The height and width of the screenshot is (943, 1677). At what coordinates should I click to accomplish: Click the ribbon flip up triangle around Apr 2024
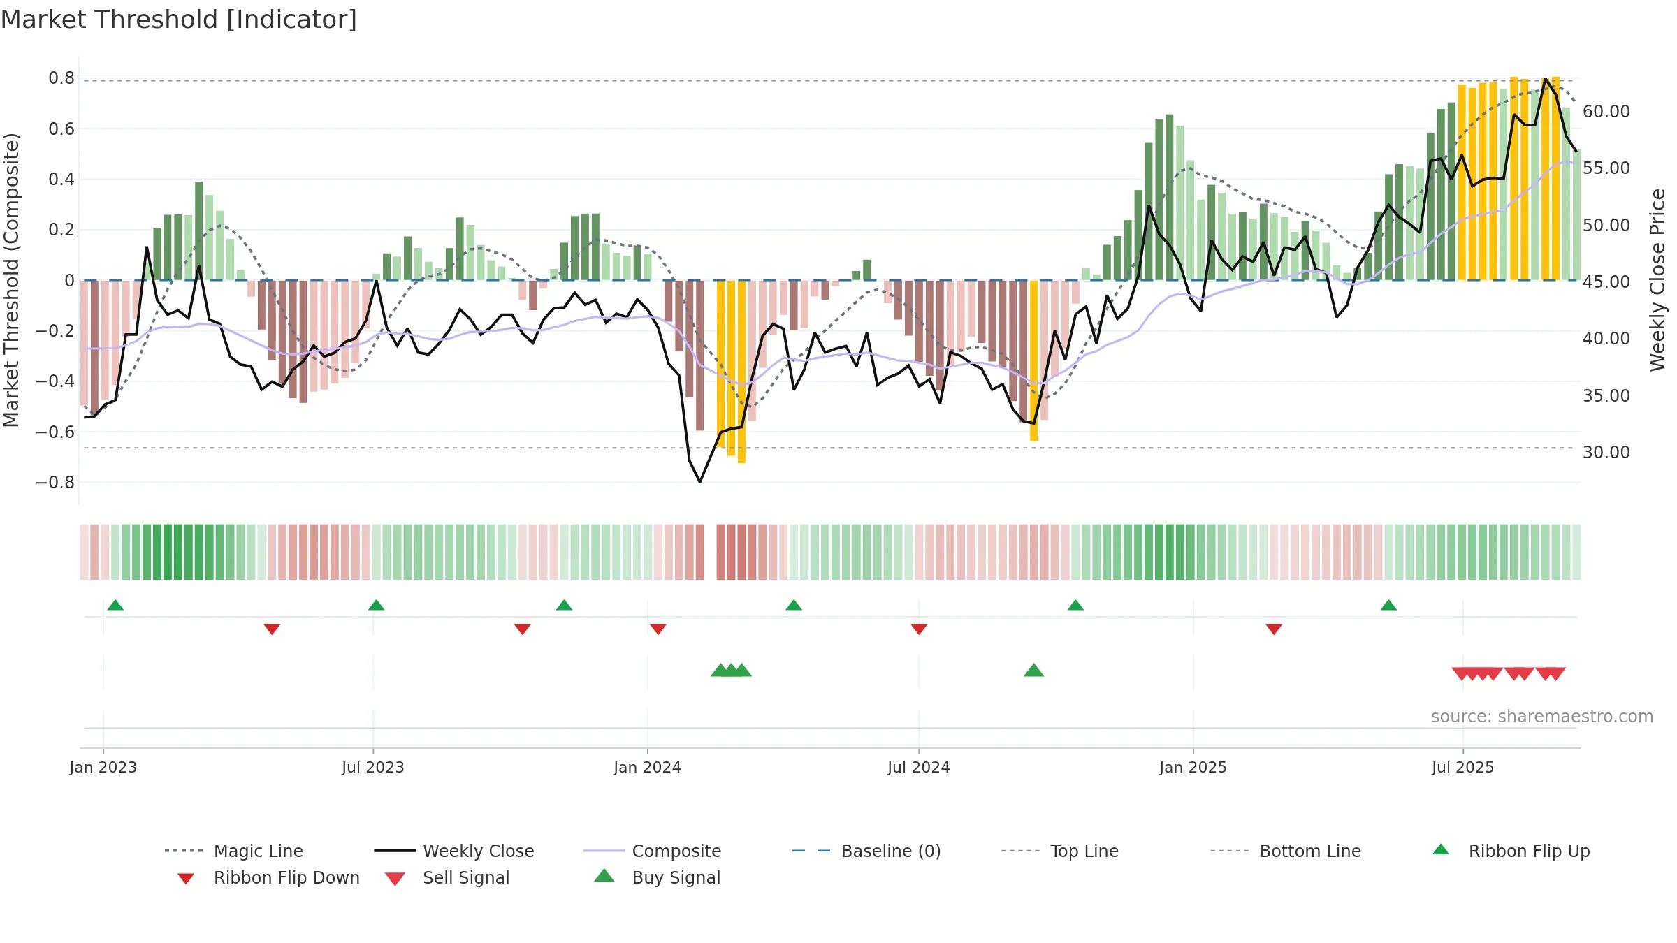794,605
